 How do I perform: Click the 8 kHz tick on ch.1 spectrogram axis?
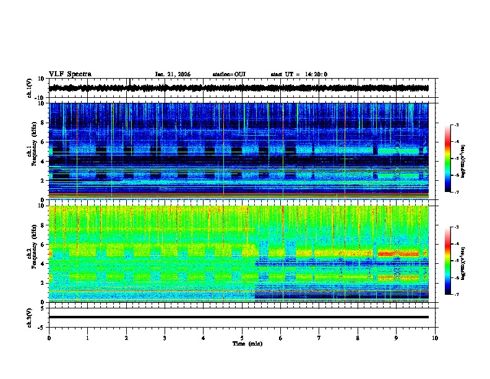43,123
